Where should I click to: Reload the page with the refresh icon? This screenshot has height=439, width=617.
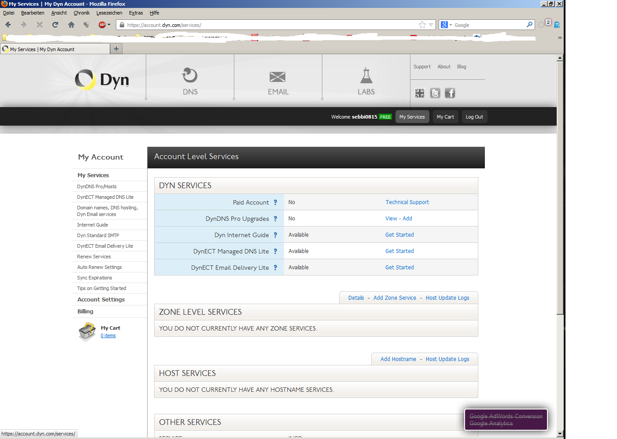coord(55,25)
